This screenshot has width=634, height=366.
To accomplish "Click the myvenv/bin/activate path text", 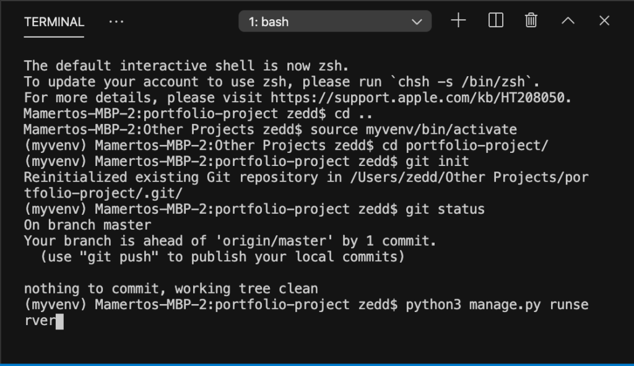I will click(441, 129).
